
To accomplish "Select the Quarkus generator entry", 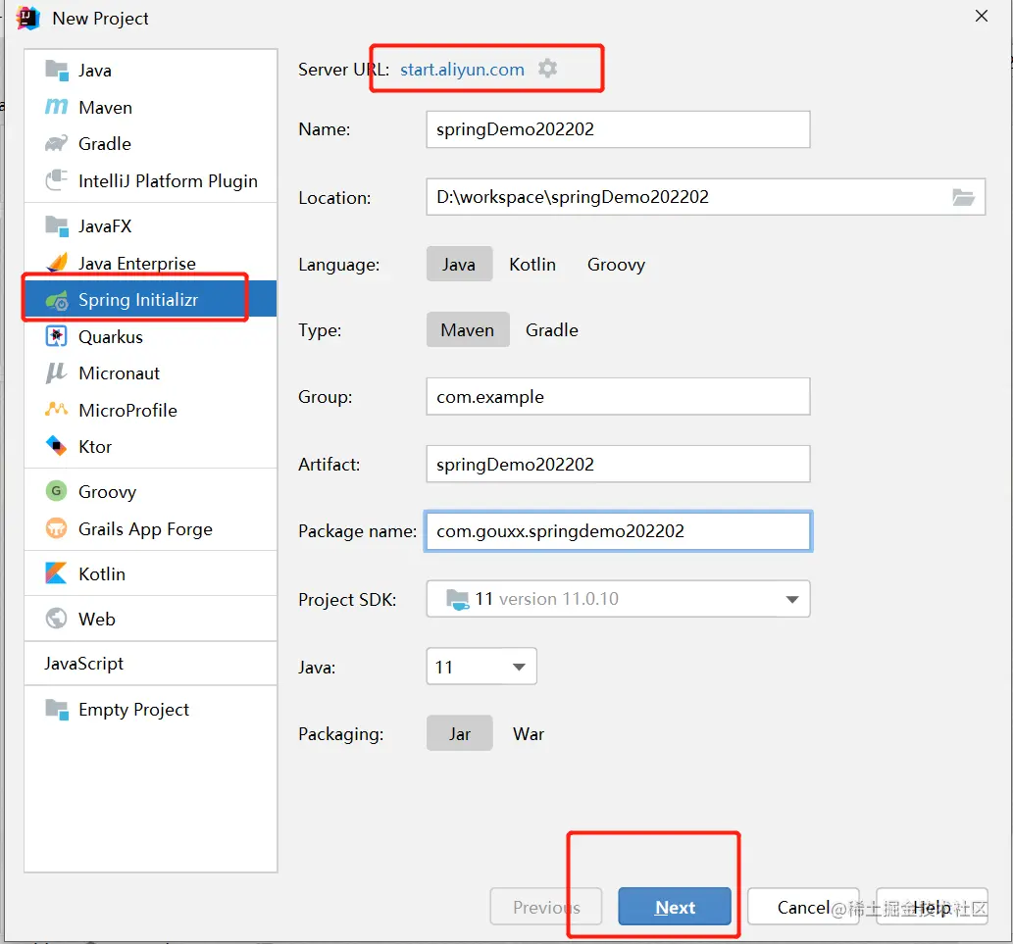I will pyautogui.click(x=151, y=336).
